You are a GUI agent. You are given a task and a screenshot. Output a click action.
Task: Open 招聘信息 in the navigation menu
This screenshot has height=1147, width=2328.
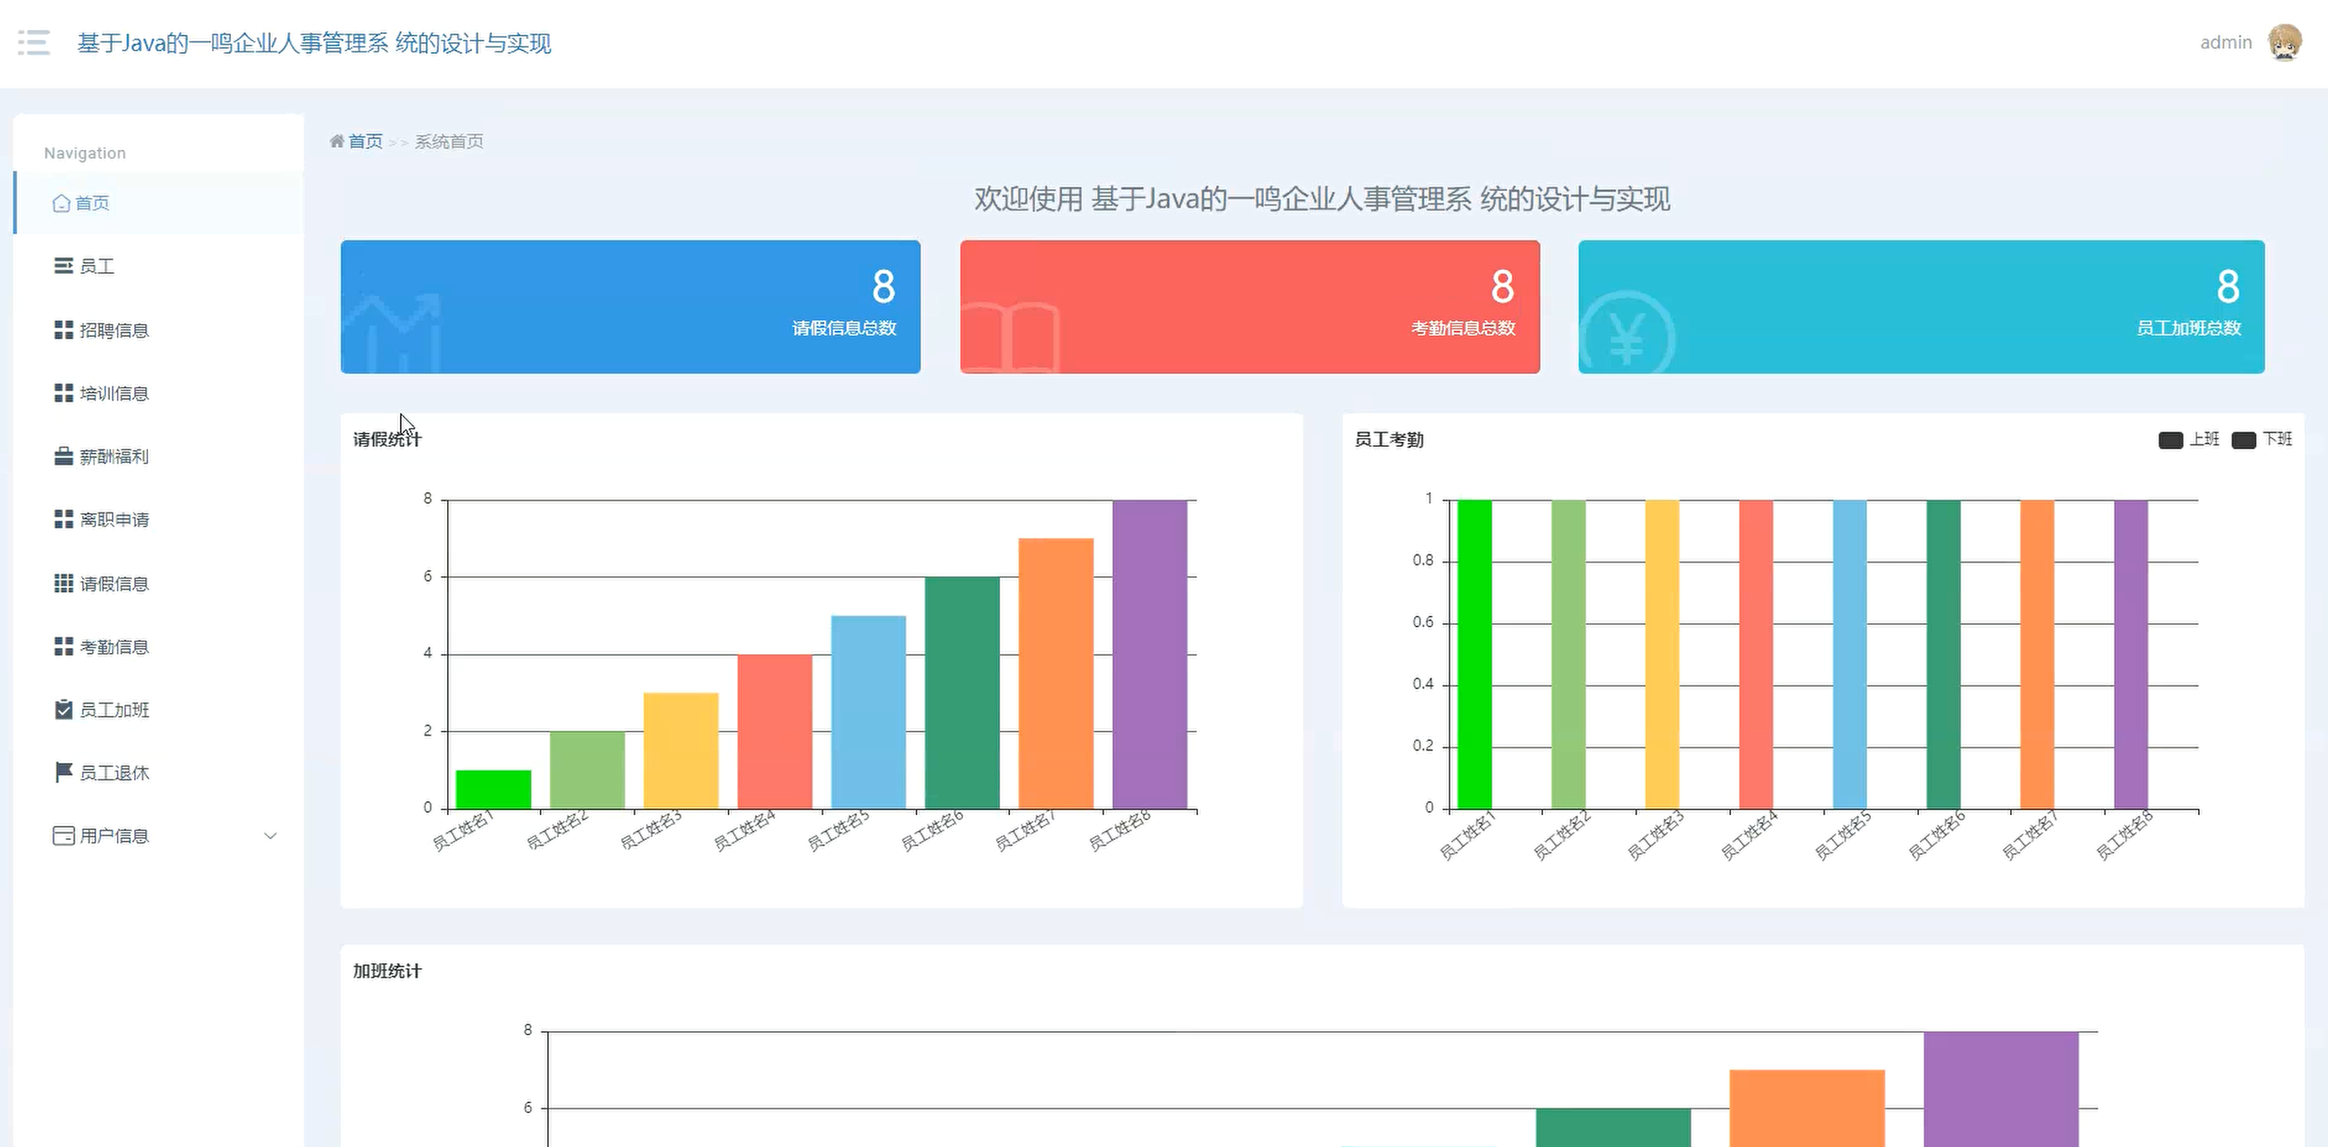114,329
